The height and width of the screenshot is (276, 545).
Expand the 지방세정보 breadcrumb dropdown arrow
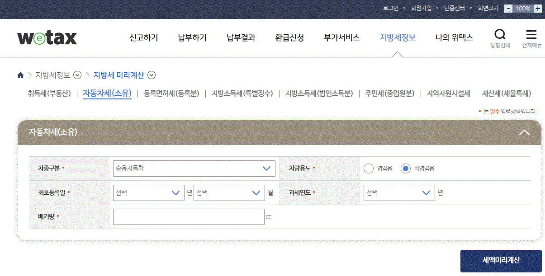77,75
